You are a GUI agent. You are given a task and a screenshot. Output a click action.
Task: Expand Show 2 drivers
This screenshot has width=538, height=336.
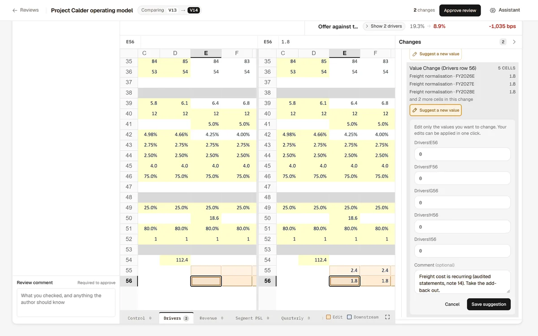click(384, 26)
